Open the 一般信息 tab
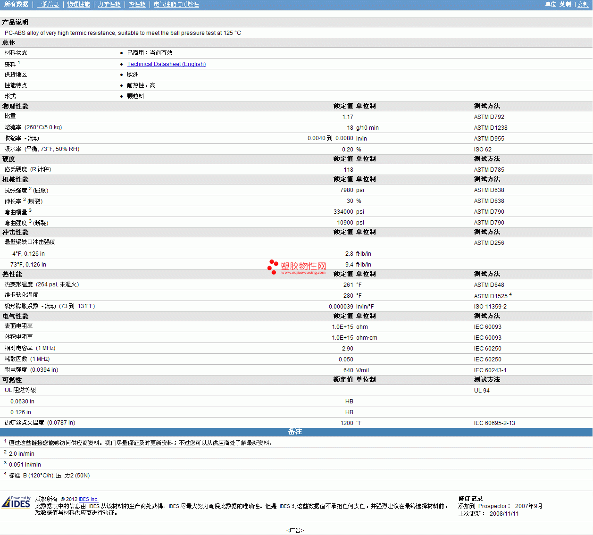The width and height of the screenshot is (593, 535). click(x=48, y=4)
